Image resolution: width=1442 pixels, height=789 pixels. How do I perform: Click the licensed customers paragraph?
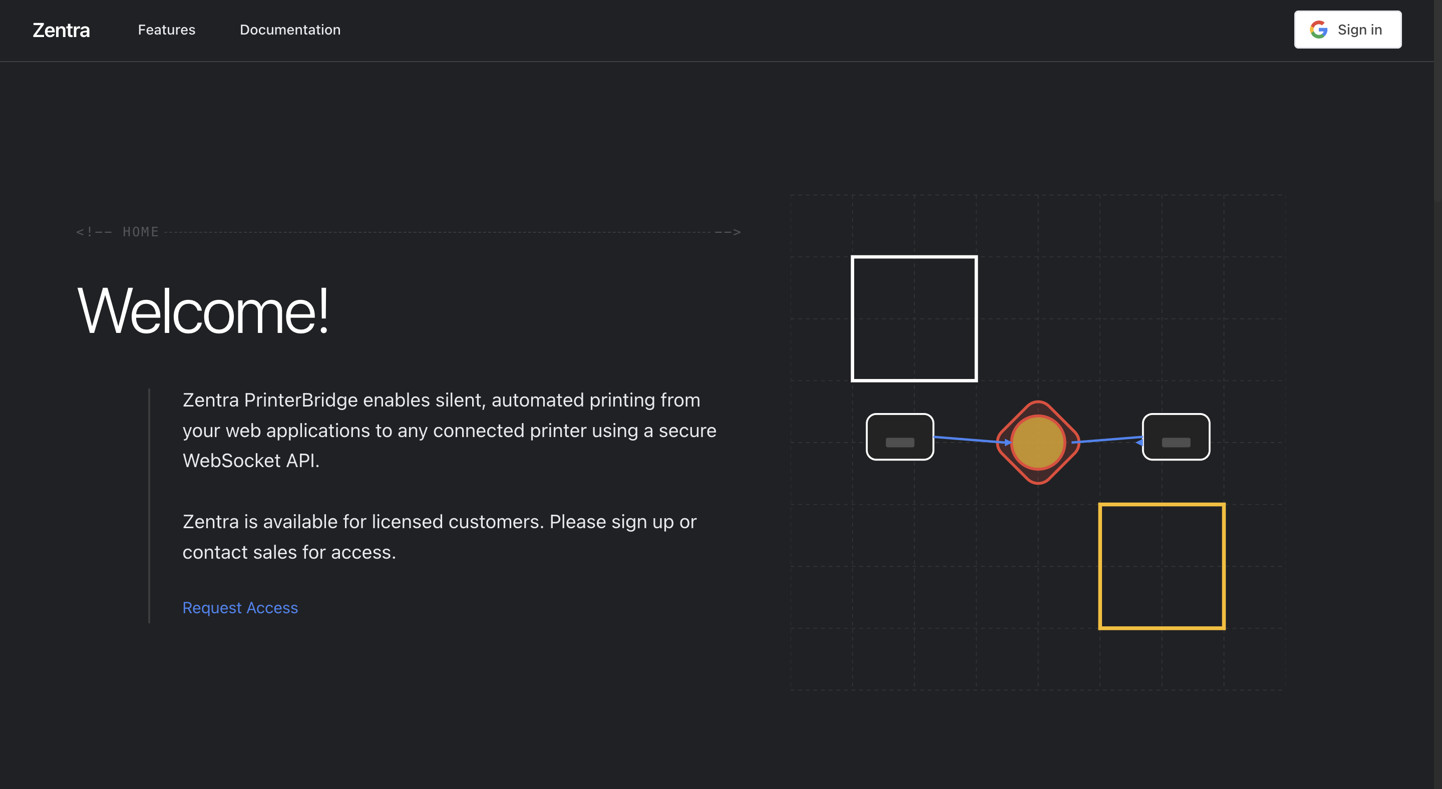point(440,537)
